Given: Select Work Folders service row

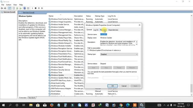Looking at the screenshot, I should (x=56, y=91).
